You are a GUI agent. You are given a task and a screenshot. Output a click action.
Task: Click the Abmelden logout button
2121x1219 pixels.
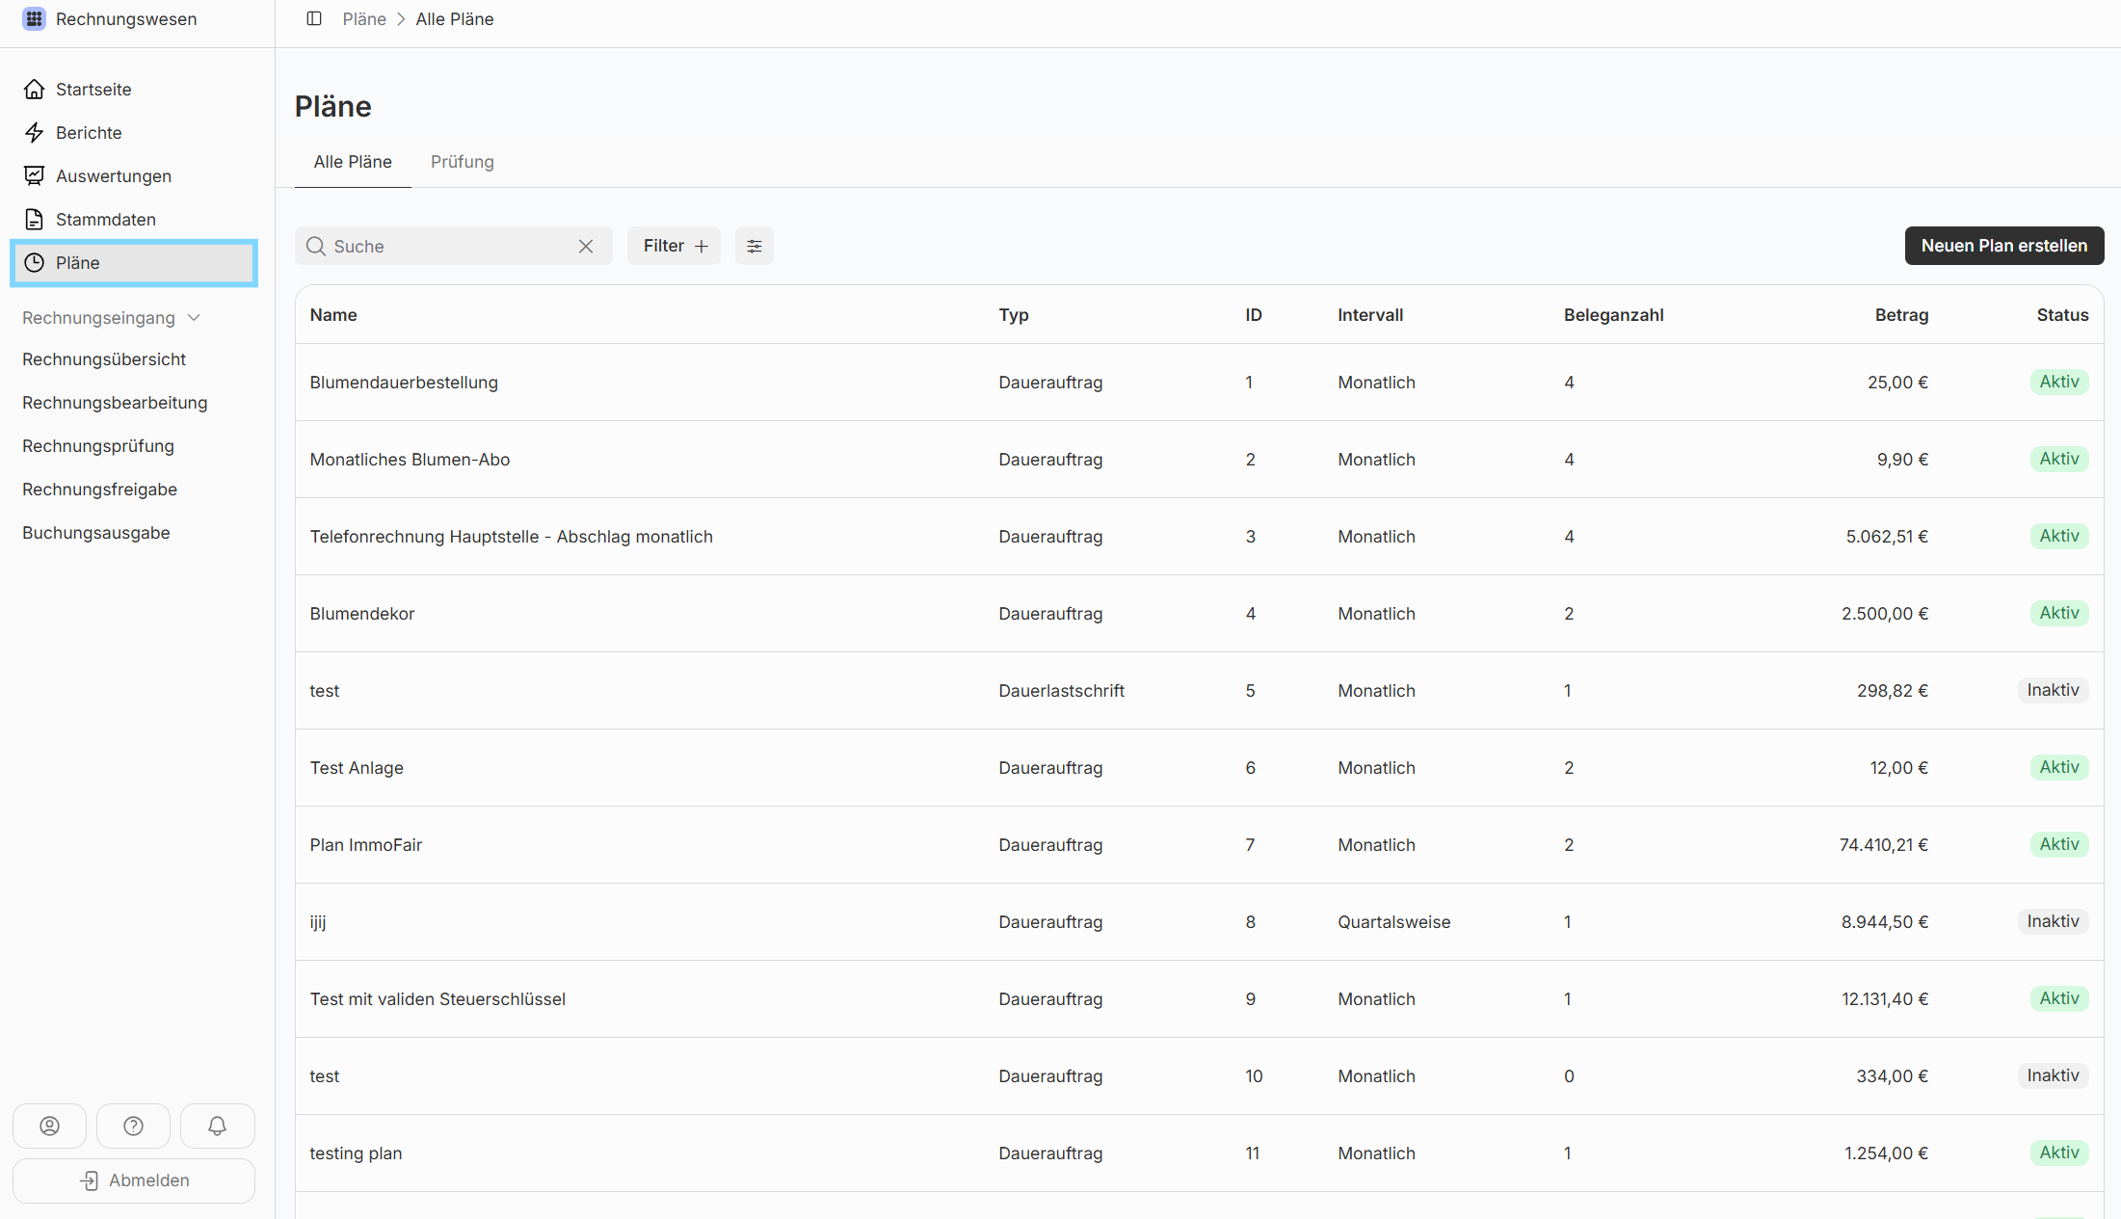point(134,1180)
